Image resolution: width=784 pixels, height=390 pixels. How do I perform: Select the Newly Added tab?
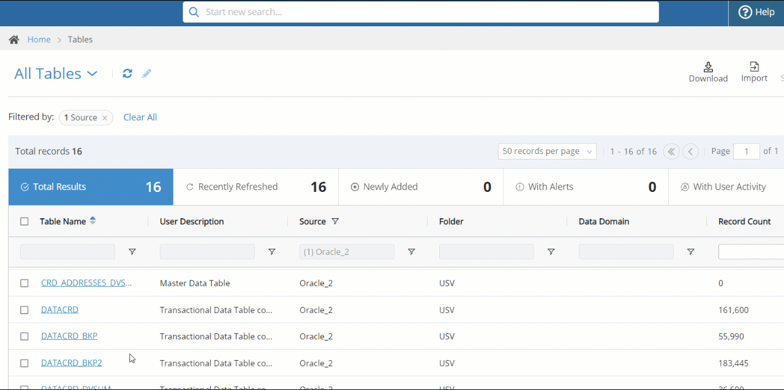421,187
